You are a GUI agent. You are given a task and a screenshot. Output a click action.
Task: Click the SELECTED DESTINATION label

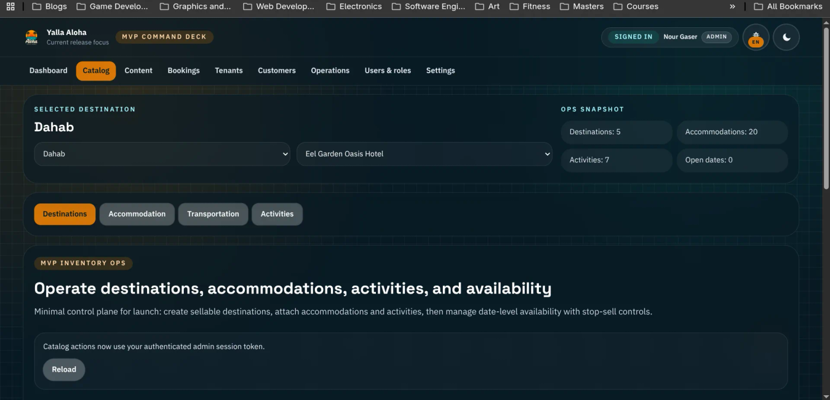[85, 109]
